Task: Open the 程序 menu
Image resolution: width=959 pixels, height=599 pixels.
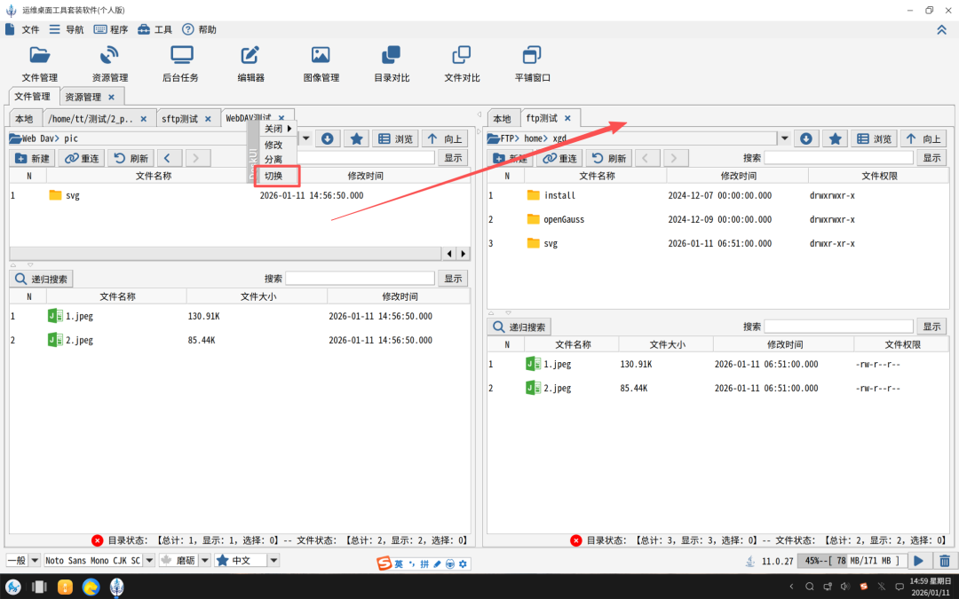Action: coord(111,29)
